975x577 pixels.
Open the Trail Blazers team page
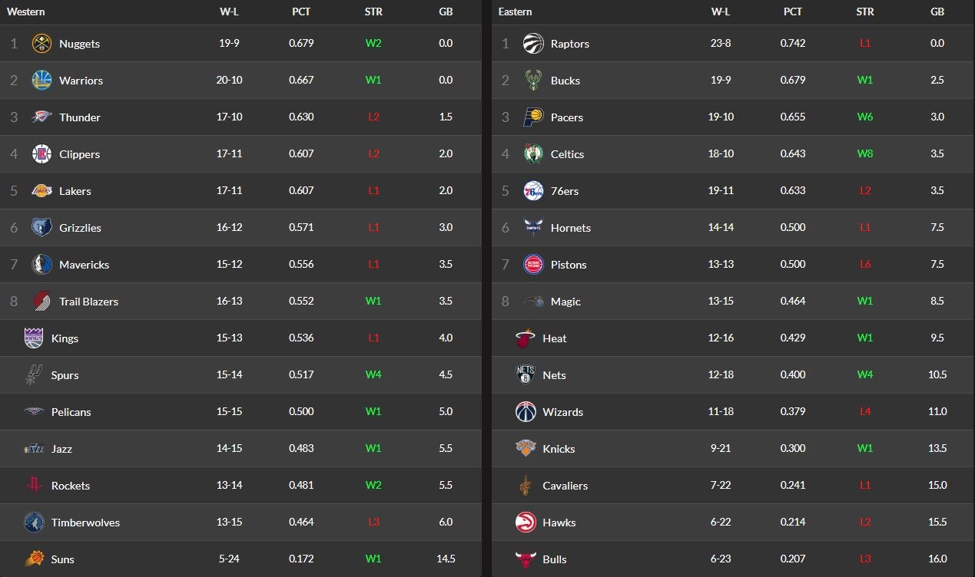click(89, 302)
